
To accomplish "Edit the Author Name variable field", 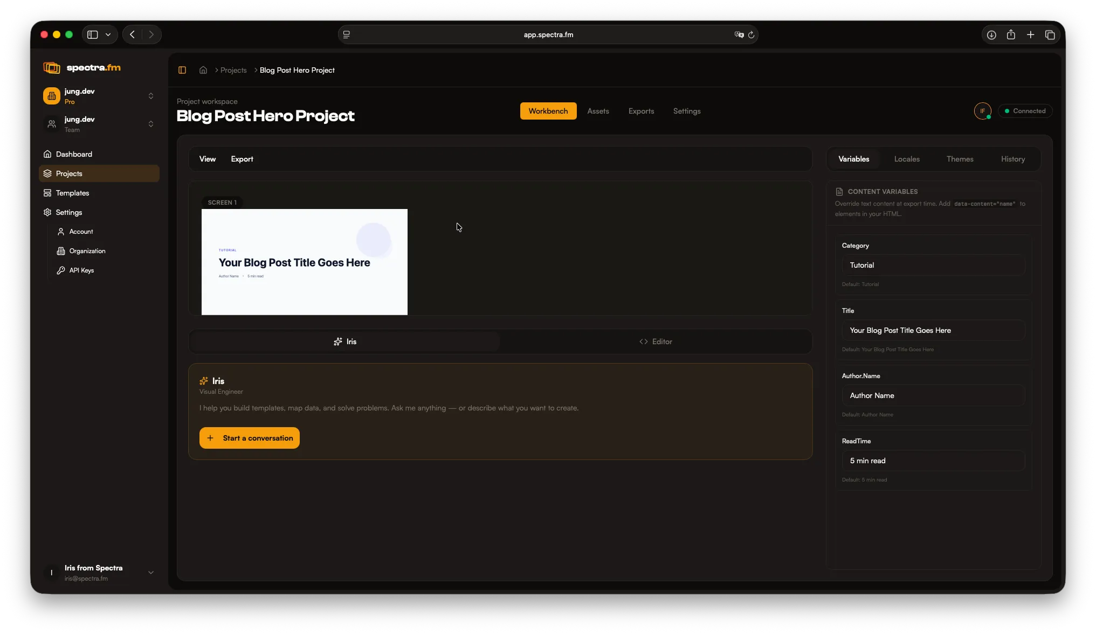I will [x=933, y=395].
